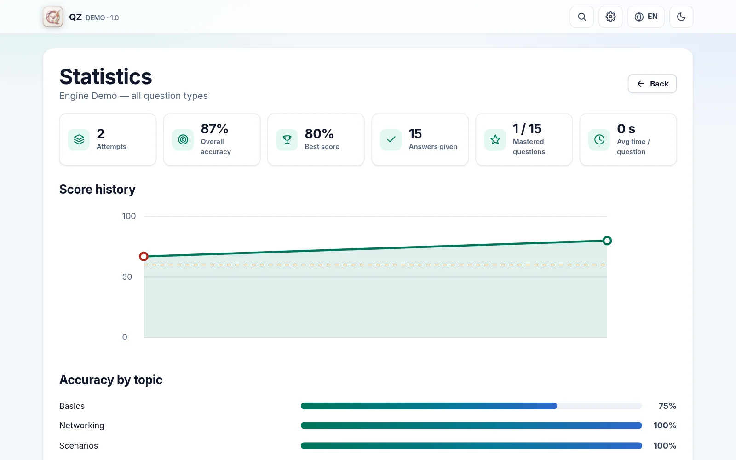
Task: Select the green last-attempt point on chart
Action: 607,241
